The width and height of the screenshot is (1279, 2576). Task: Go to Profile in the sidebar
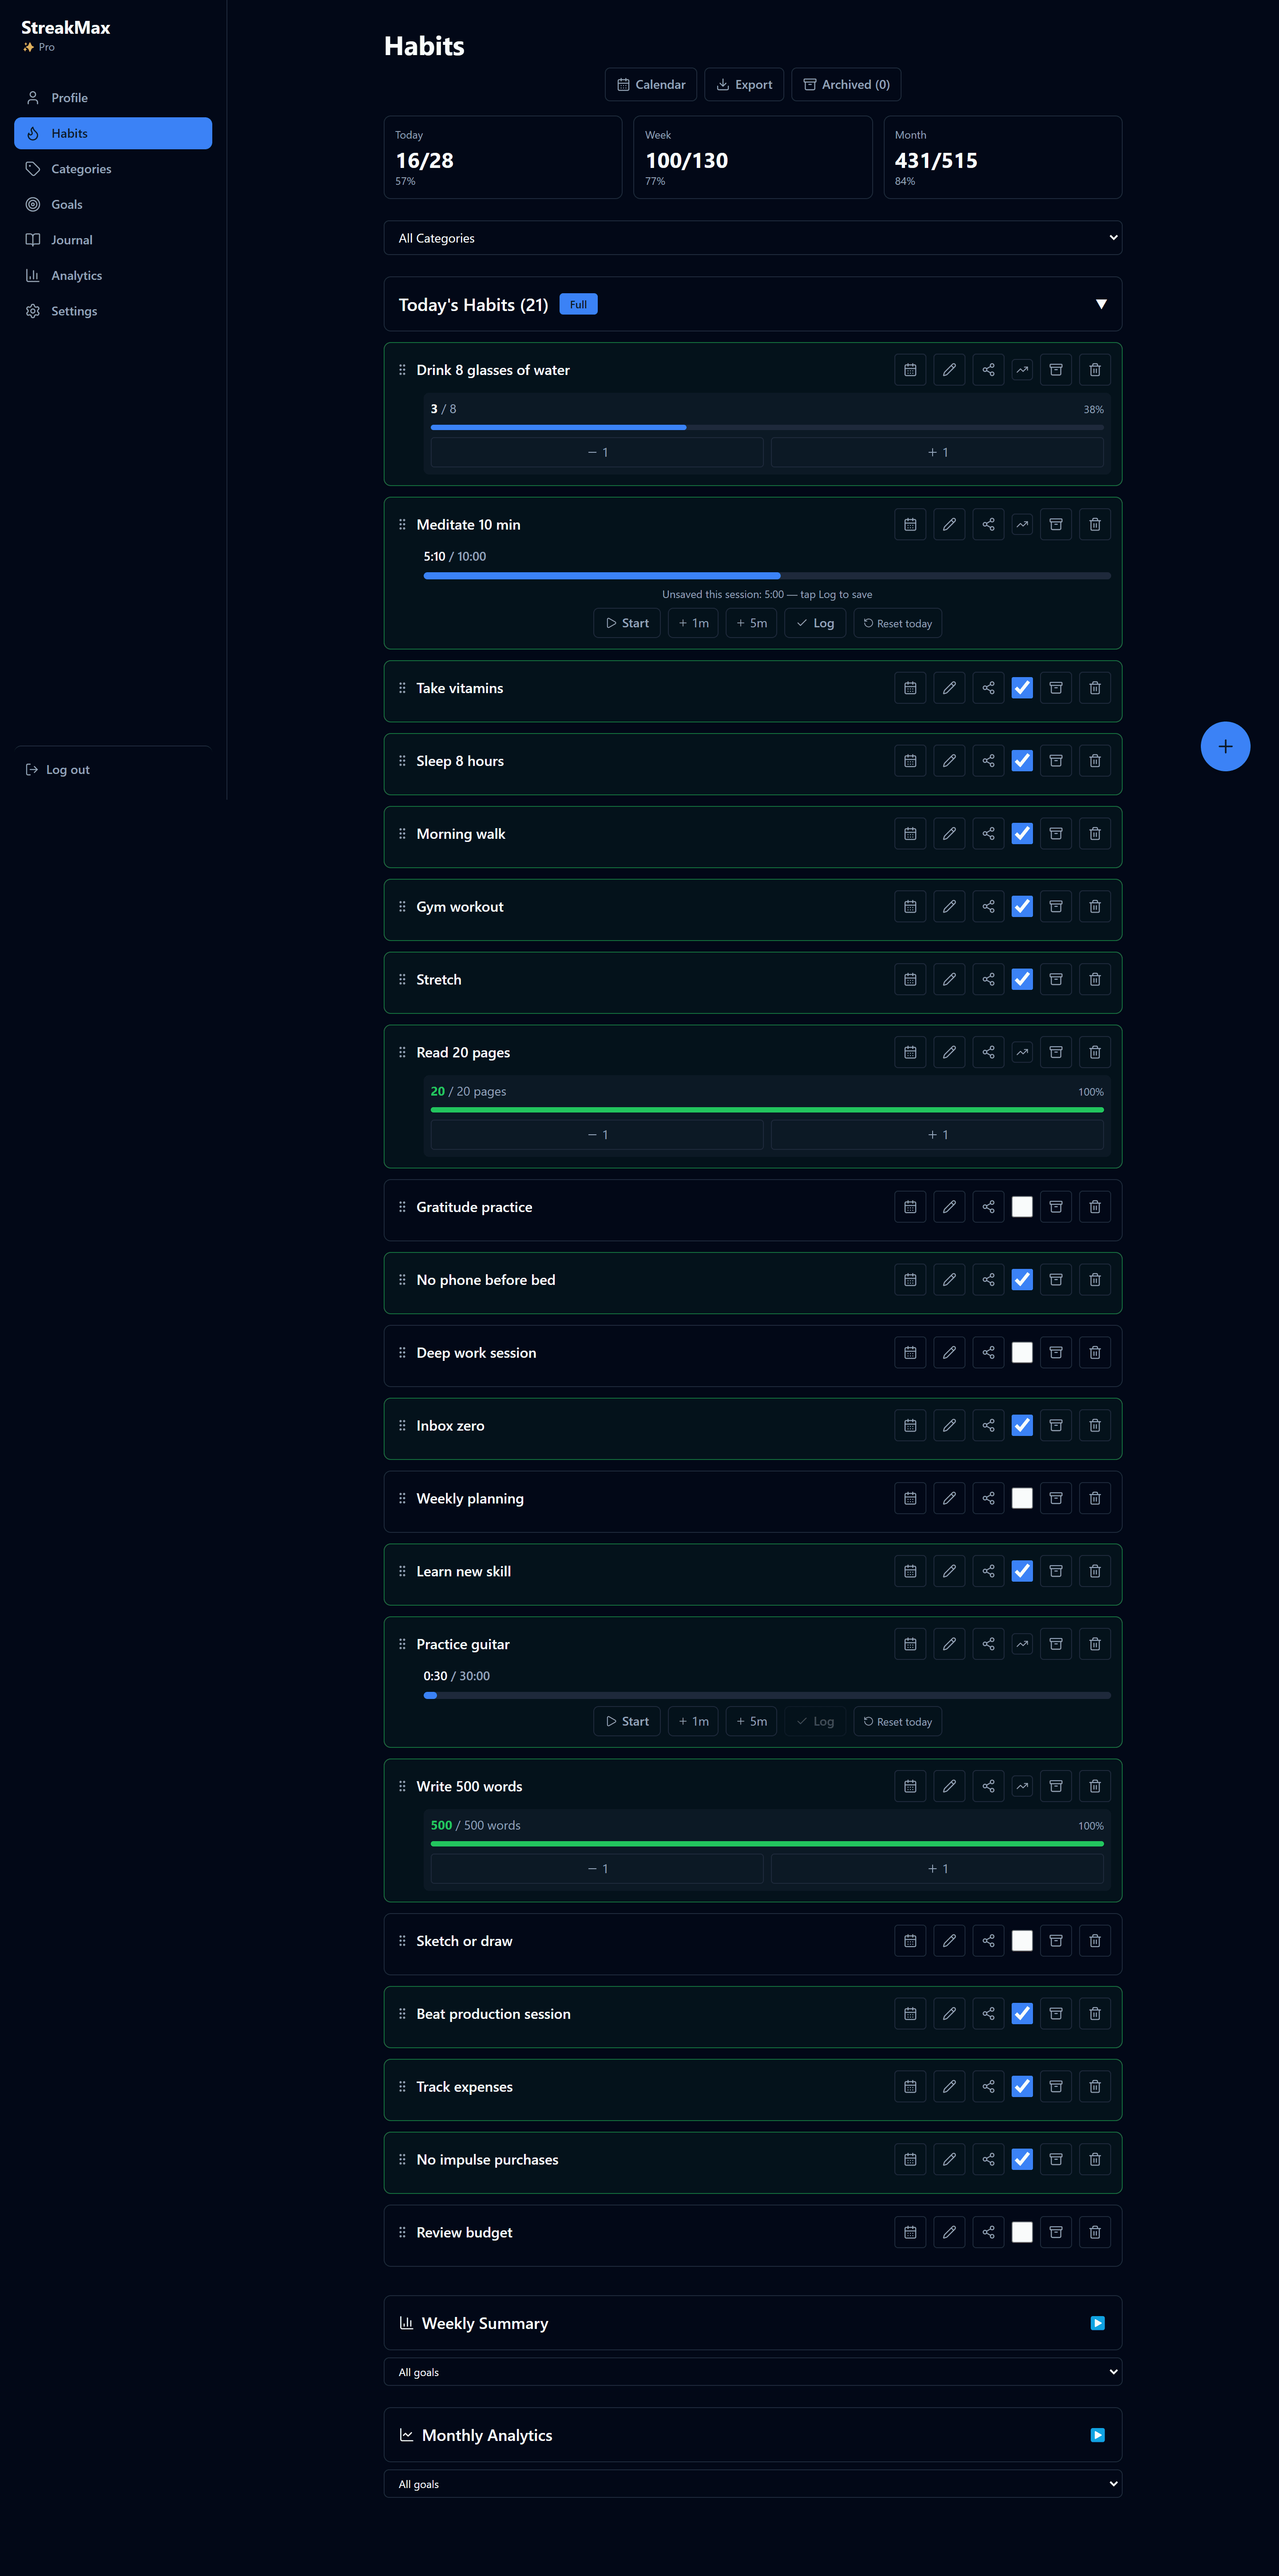pyautogui.click(x=113, y=98)
